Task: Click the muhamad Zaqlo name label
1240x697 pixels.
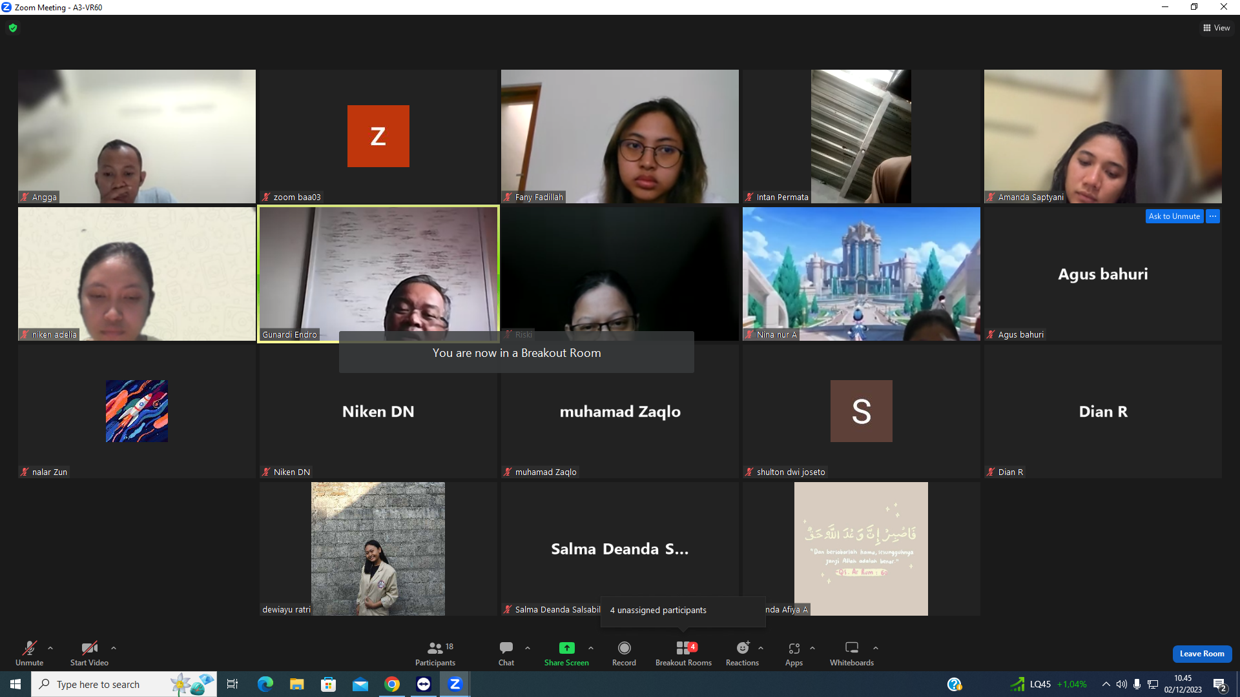Action: 546,472
